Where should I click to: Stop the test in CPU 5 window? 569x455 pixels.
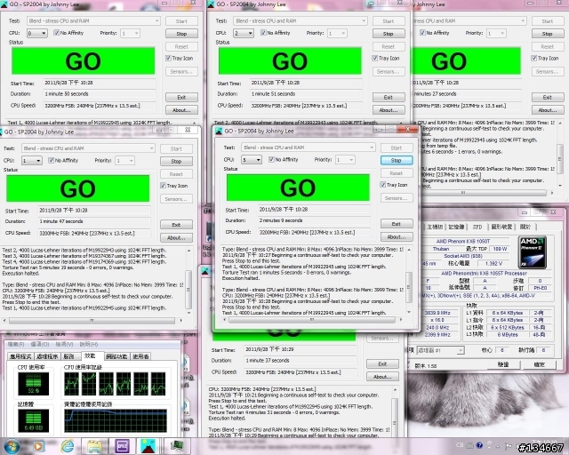397,160
